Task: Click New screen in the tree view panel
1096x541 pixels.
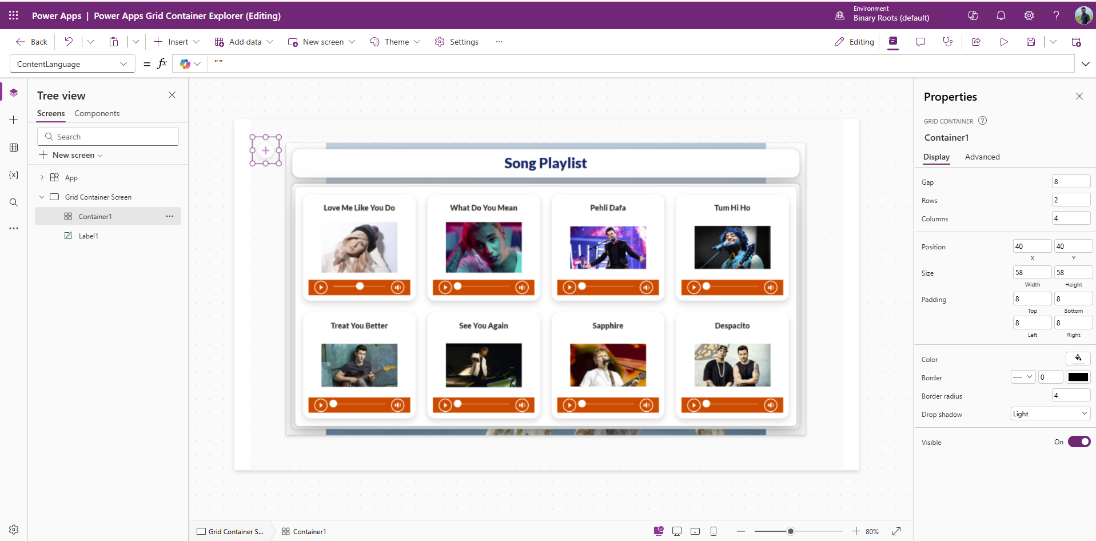Action: [70, 155]
